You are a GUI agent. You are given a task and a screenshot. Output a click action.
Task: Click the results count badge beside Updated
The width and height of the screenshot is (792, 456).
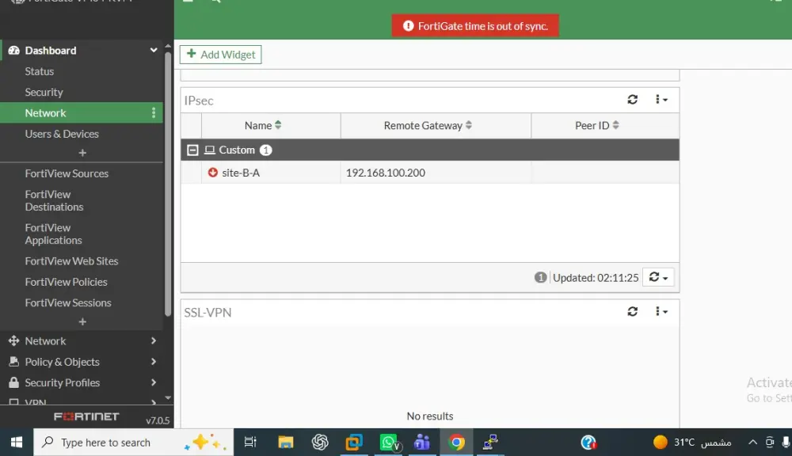(x=540, y=277)
